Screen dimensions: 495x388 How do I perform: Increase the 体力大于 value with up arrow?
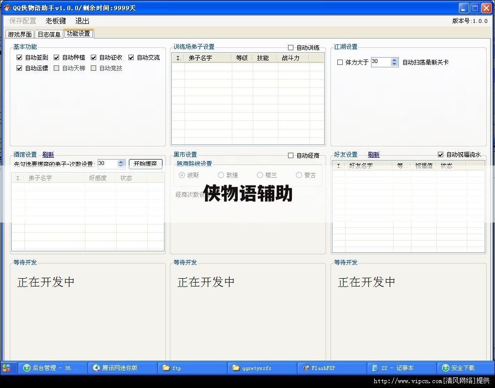click(x=394, y=60)
